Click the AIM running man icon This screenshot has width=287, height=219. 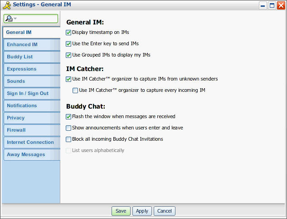pyautogui.click(x=7, y=5)
